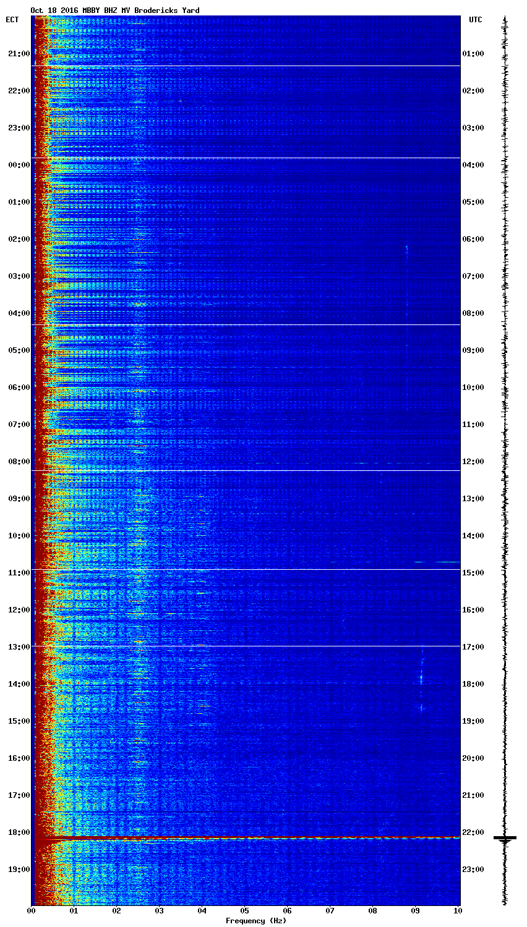Click the 13:00 label on ECT axis

(x=19, y=647)
